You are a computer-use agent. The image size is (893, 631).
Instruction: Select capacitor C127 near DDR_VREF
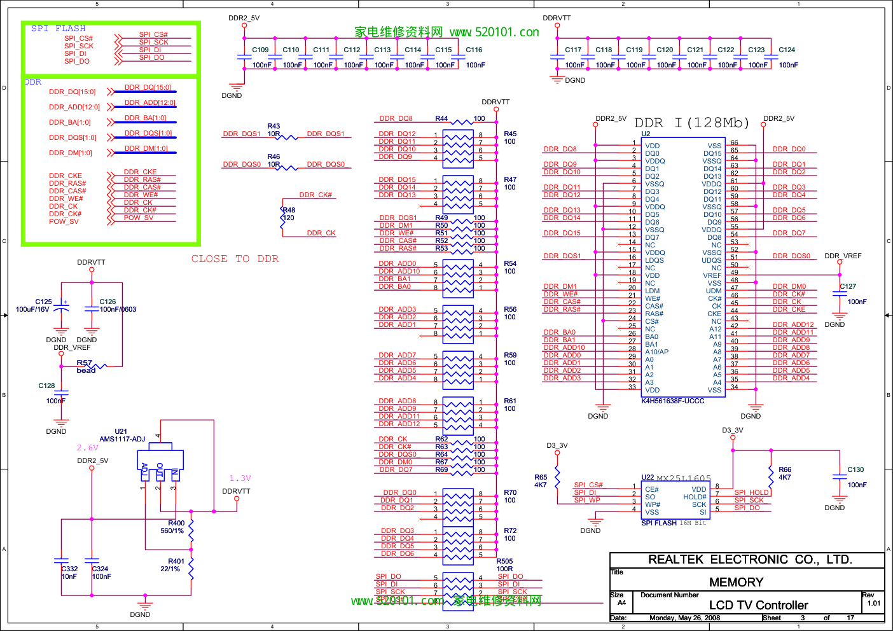840,294
